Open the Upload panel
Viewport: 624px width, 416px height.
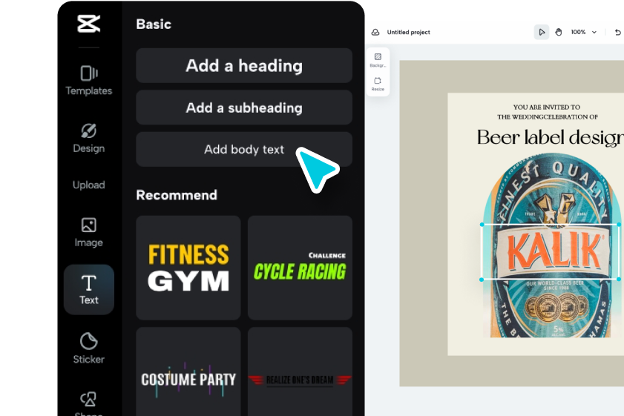(89, 185)
